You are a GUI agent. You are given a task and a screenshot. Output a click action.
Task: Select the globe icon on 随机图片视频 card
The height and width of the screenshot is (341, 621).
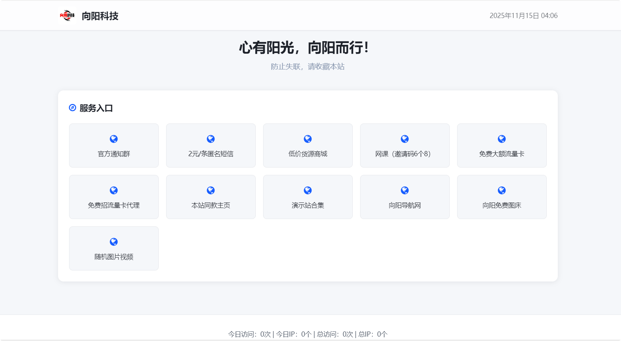coord(114,241)
